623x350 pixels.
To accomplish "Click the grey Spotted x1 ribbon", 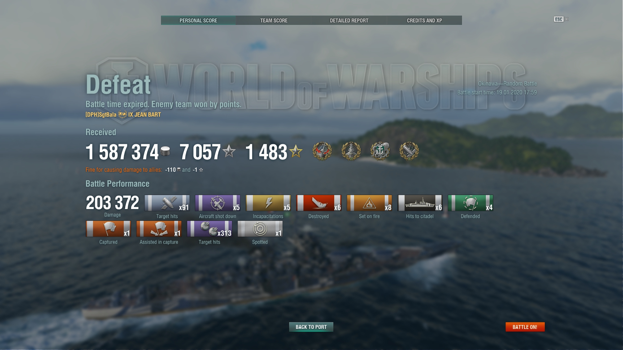I will pyautogui.click(x=260, y=229).
